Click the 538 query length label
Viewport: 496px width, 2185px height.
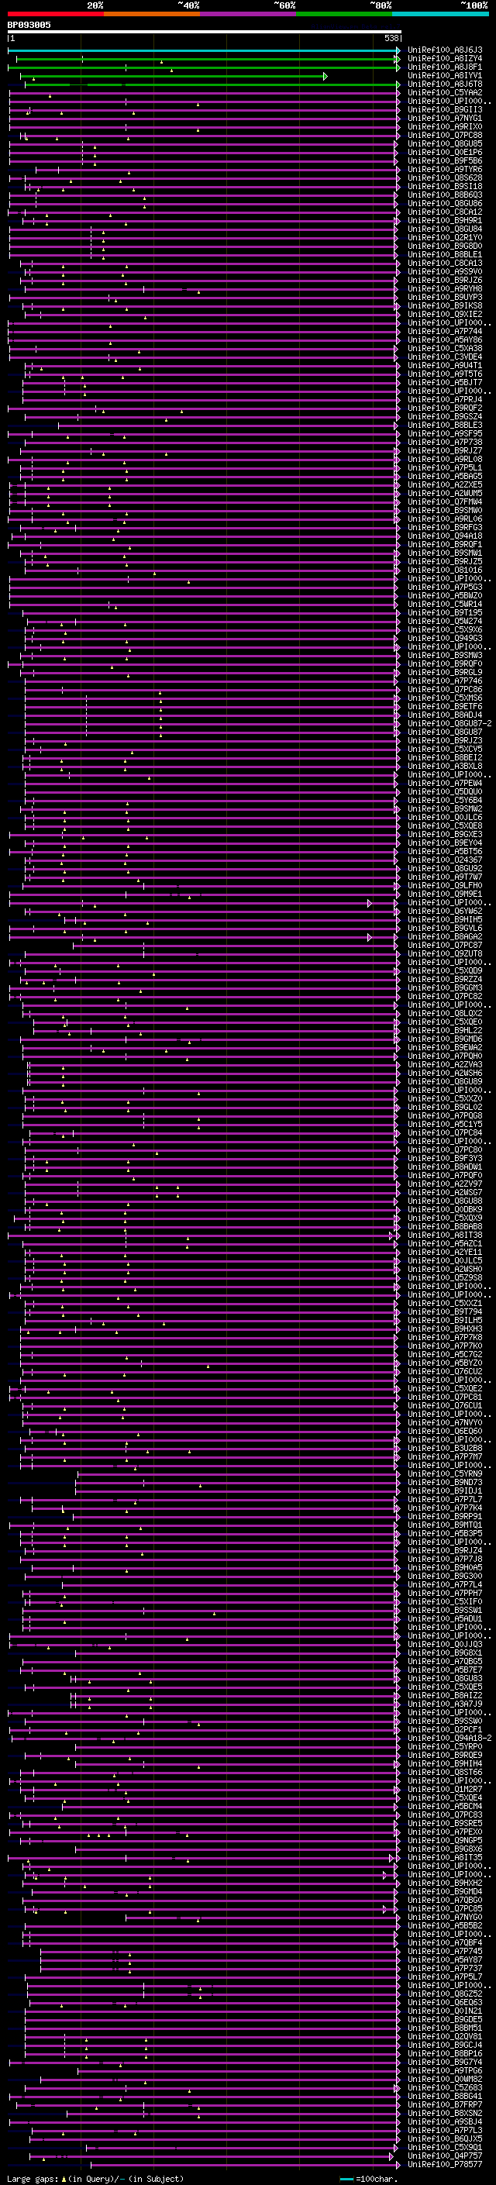click(391, 38)
